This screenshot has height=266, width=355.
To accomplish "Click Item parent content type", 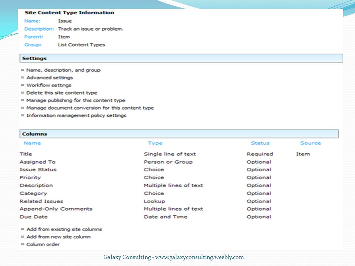I will click(x=64, y=37).
